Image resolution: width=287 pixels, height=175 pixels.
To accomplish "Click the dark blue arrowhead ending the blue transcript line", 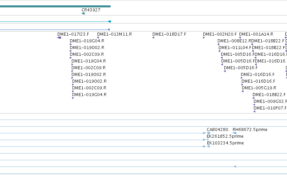I will tap(109, 30).
